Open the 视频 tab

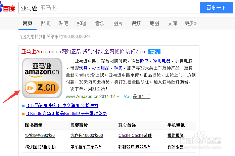pyautogui.click(x=136, y=23)
